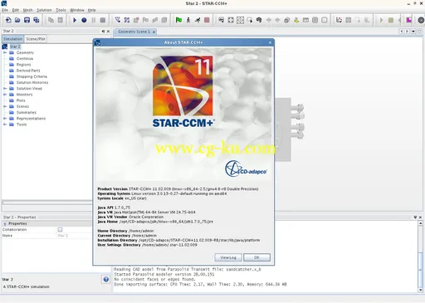Select the Geometry Scene 1 tab
The image size is (425, 303).
pos(134,32)
